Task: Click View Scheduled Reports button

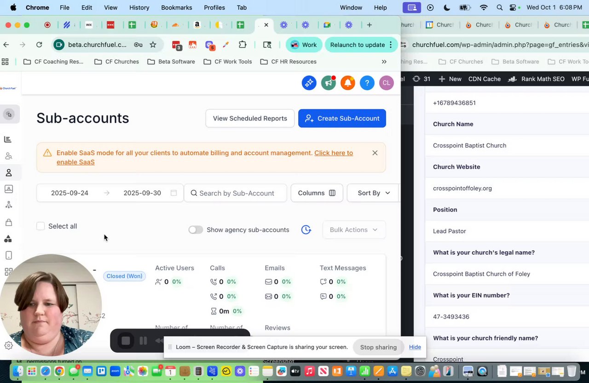Action: coord(250,118)
